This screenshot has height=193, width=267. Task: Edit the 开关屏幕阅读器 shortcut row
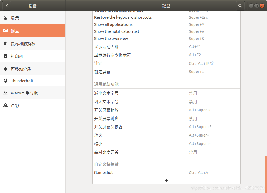tap(166, 127)
